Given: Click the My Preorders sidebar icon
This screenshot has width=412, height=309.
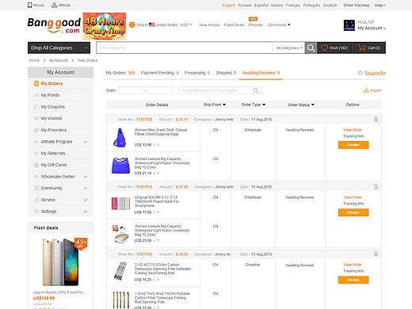Looking at the screenshot, I should click(36, 130).
